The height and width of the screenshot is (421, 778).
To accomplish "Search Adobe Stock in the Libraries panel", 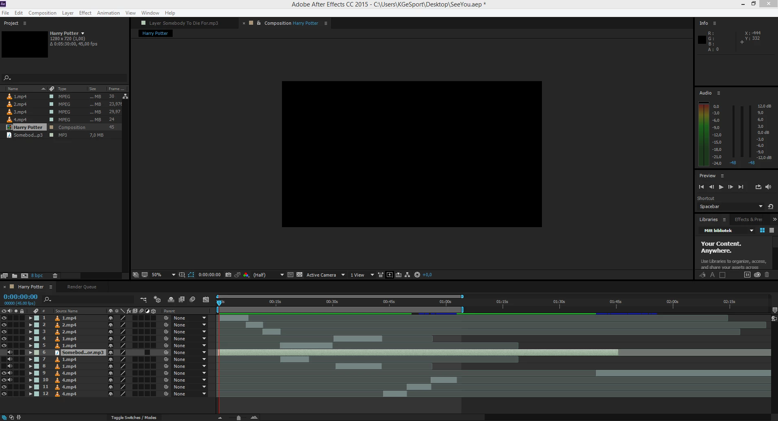I will [x=747, y=275].
